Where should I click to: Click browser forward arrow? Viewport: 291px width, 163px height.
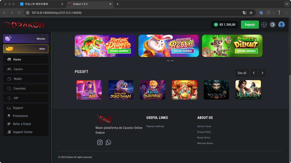(x=12, y=13)
